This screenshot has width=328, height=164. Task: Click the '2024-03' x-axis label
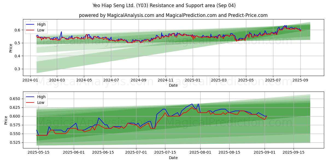(x=57, y=80)
